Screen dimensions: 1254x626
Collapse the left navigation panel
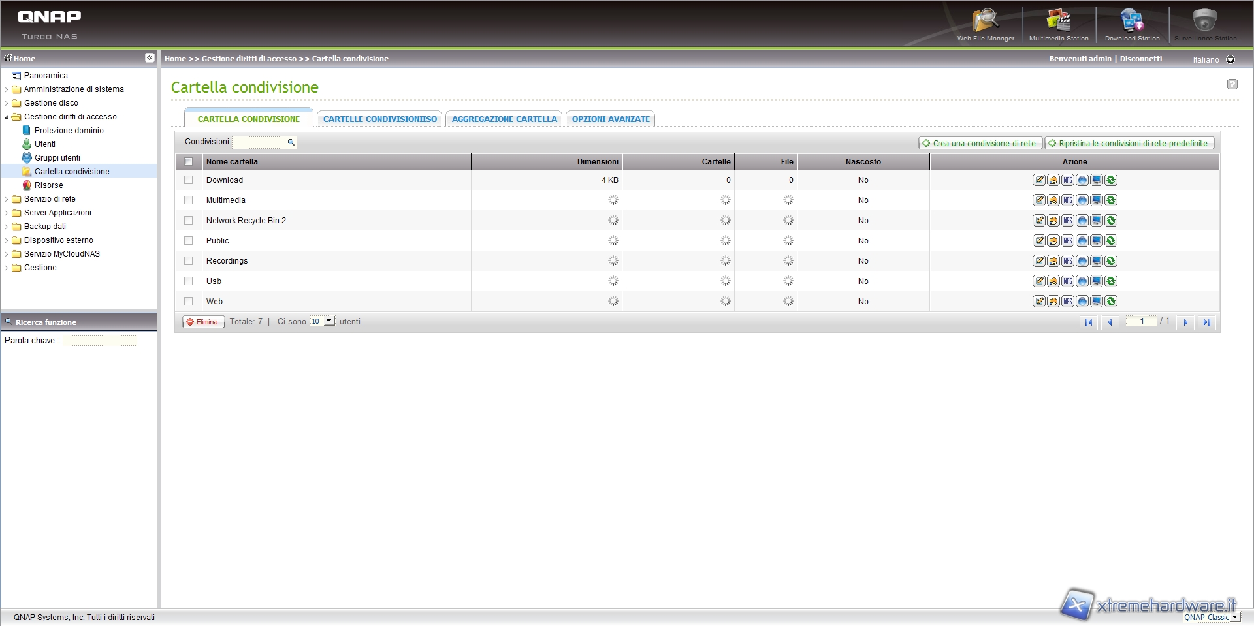pyautogui.click(x=150, y=58)
